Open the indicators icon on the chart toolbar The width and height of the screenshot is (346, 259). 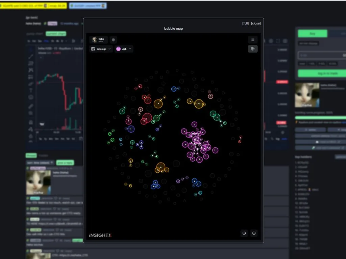point(73,41)
